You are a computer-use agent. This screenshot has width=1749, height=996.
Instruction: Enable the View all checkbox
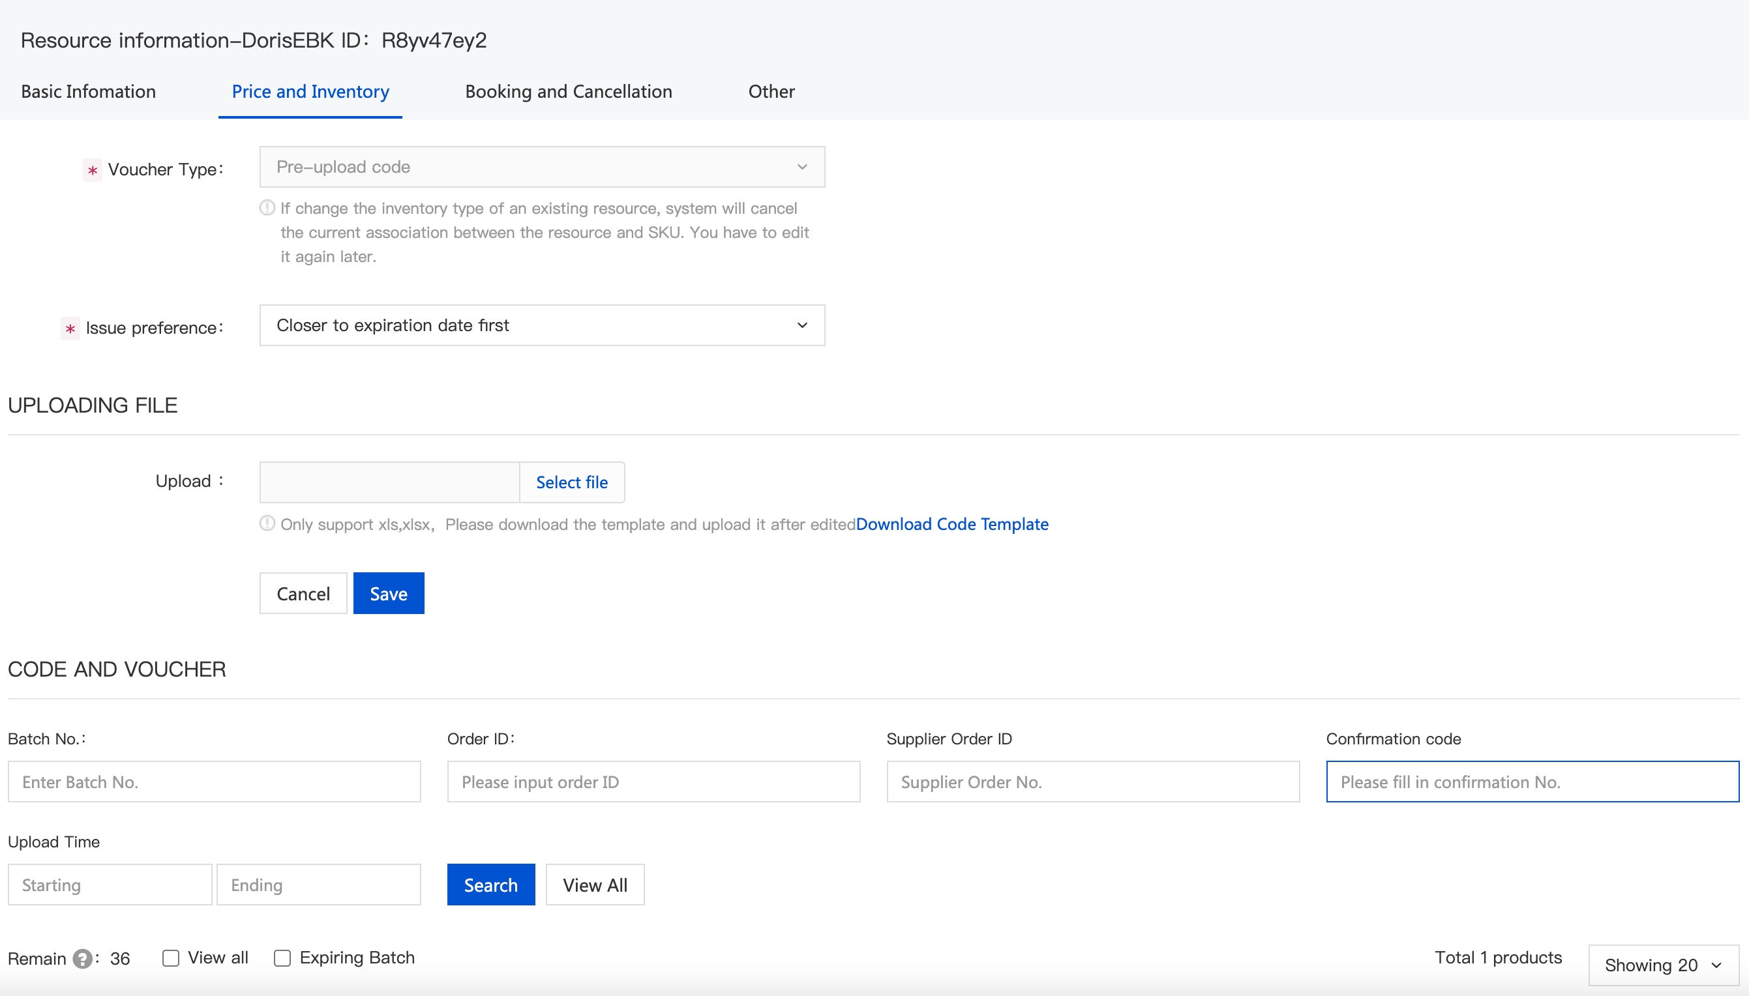pos(170,958)
